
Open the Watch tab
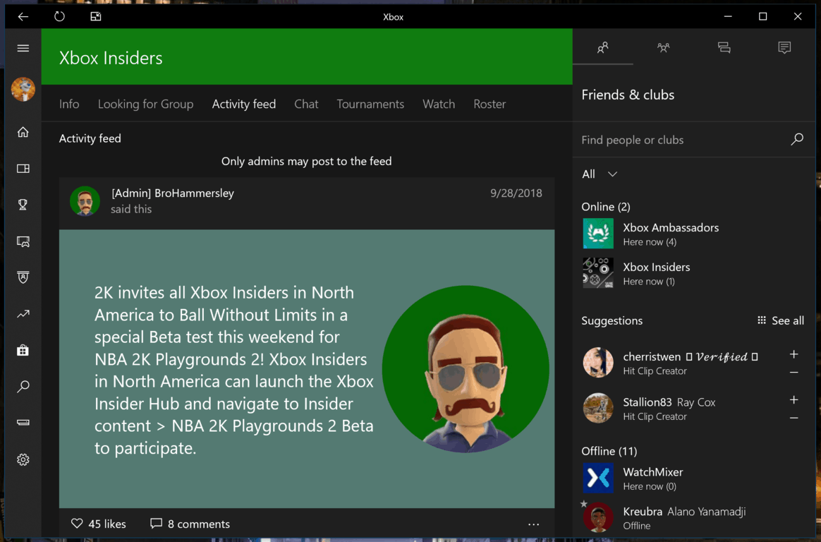point(439,104)
